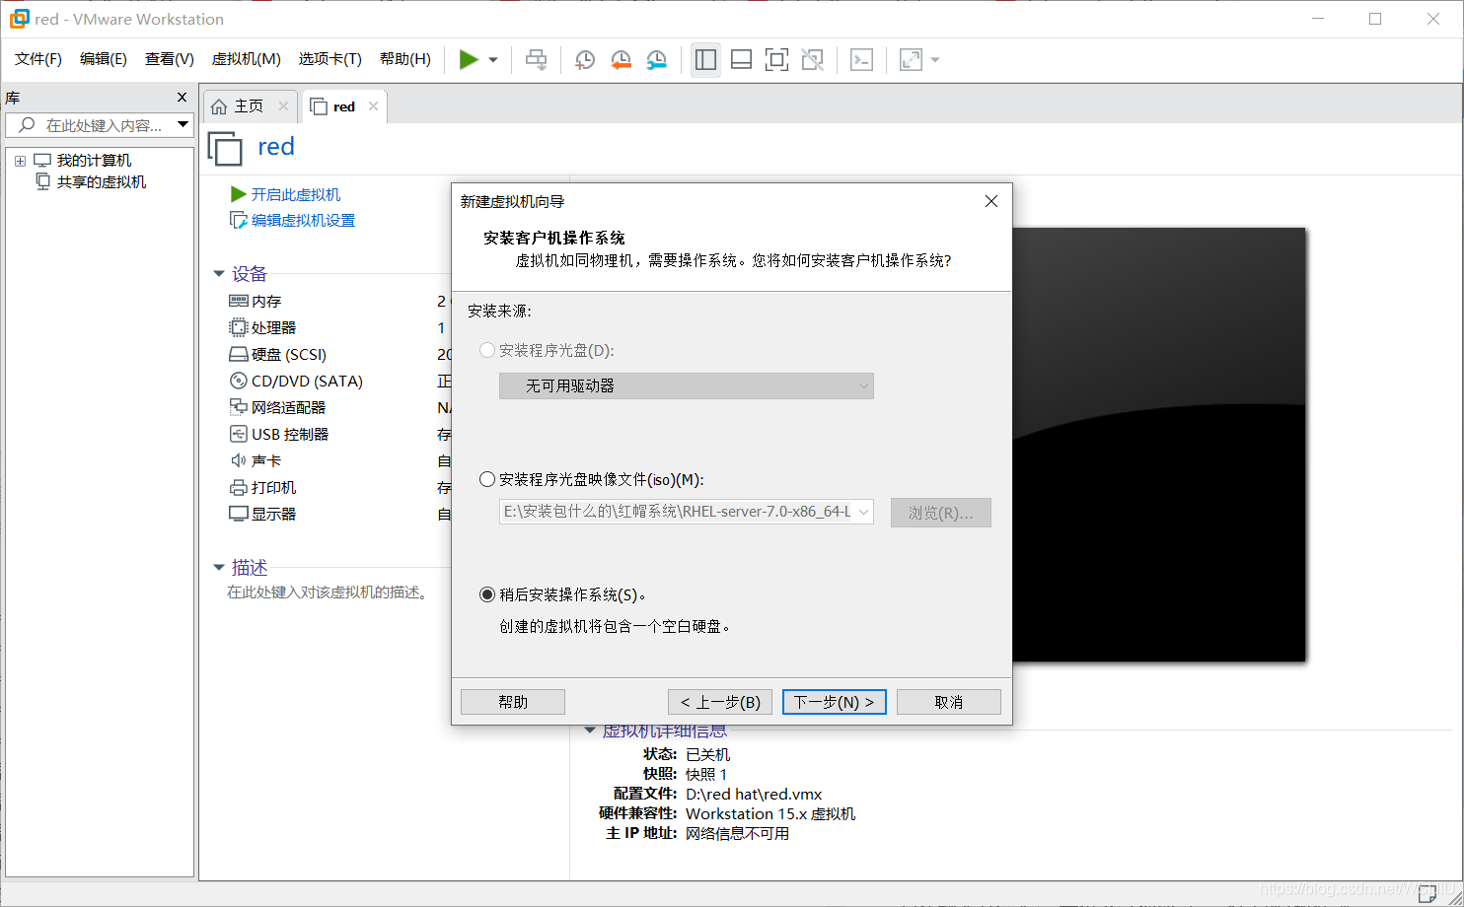Select the 安装程序光盘映像文件(iso) radio button
Image resolution: width=1464 pixels, height=907 pixels.
487,479
